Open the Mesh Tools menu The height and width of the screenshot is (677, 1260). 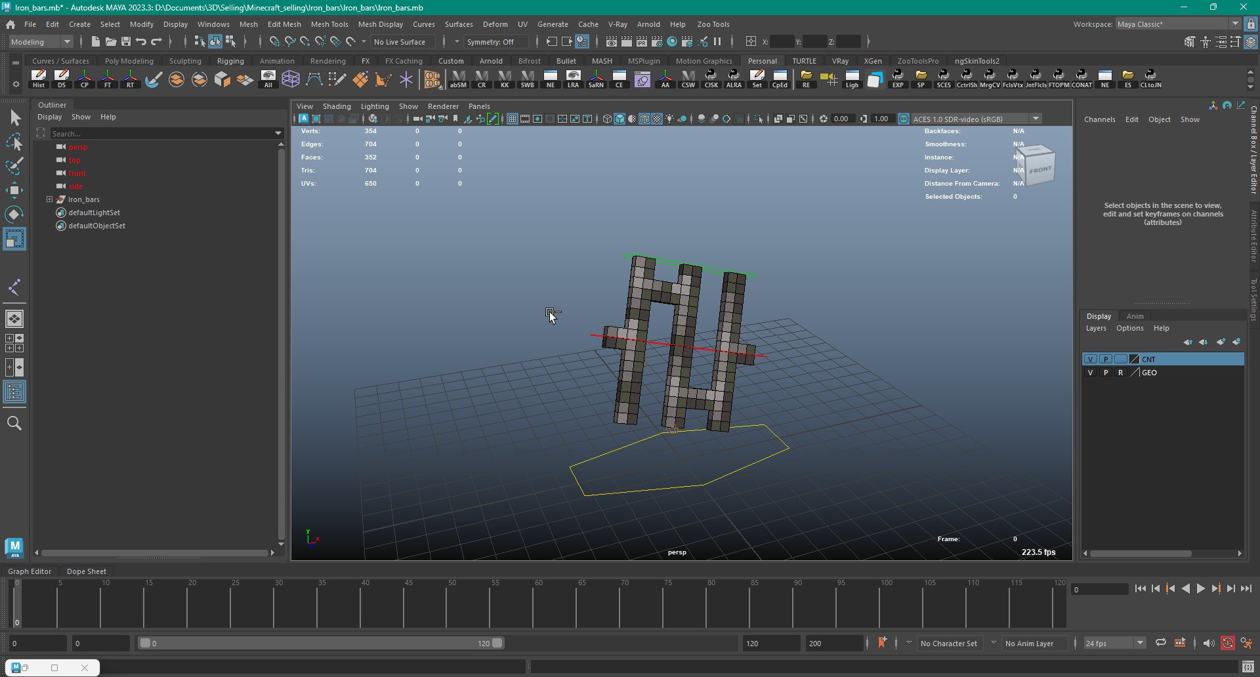[x=329, y=24]
